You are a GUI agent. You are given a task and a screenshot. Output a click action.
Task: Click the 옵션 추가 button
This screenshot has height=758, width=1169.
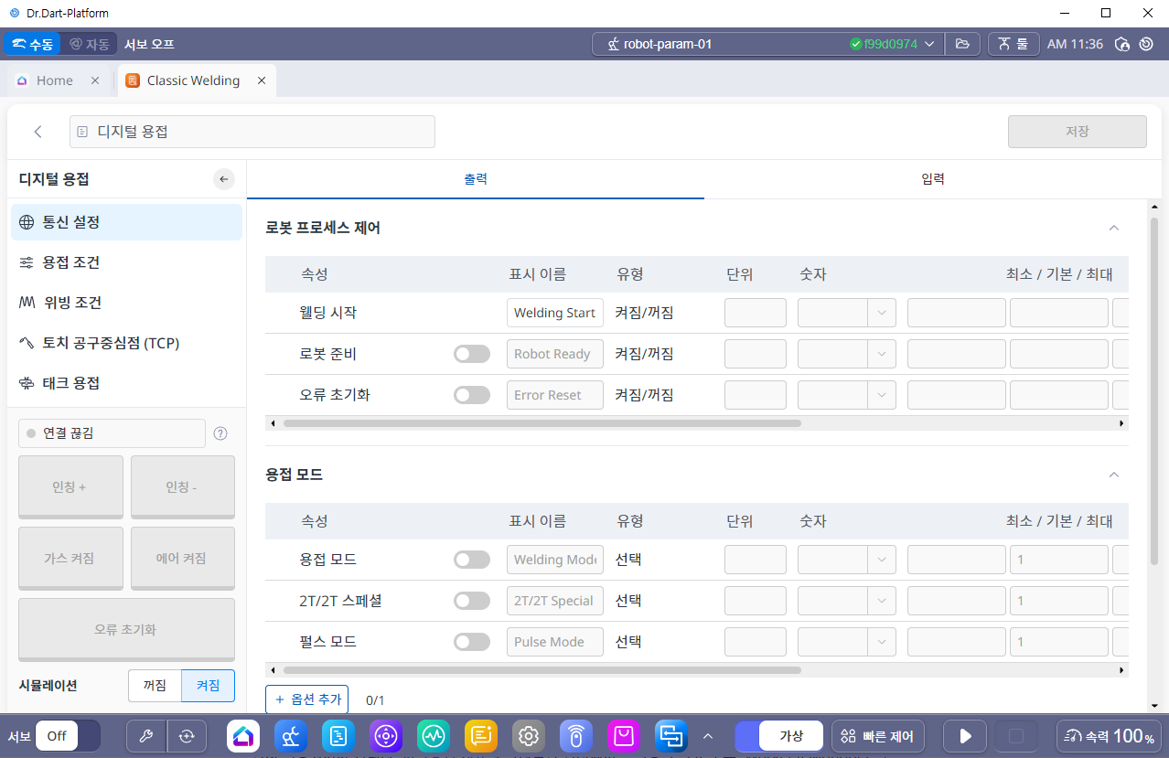point(307,699)
